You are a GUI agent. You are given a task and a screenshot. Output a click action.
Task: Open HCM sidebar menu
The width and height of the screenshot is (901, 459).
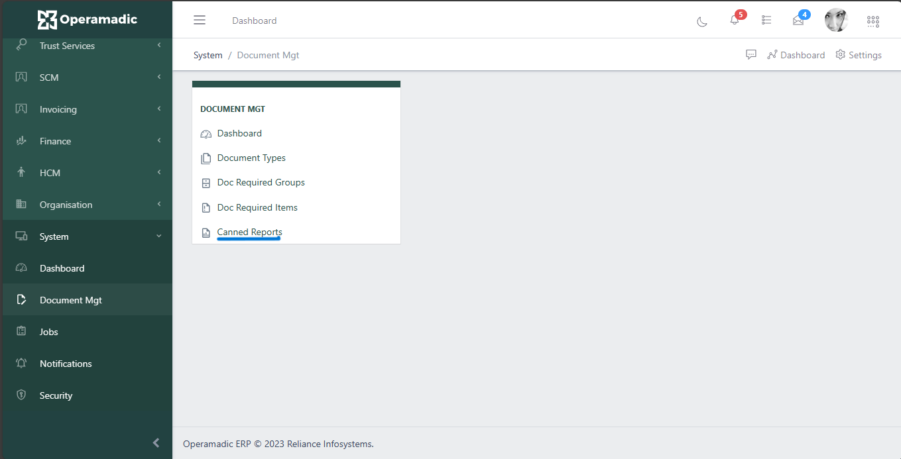88,173
